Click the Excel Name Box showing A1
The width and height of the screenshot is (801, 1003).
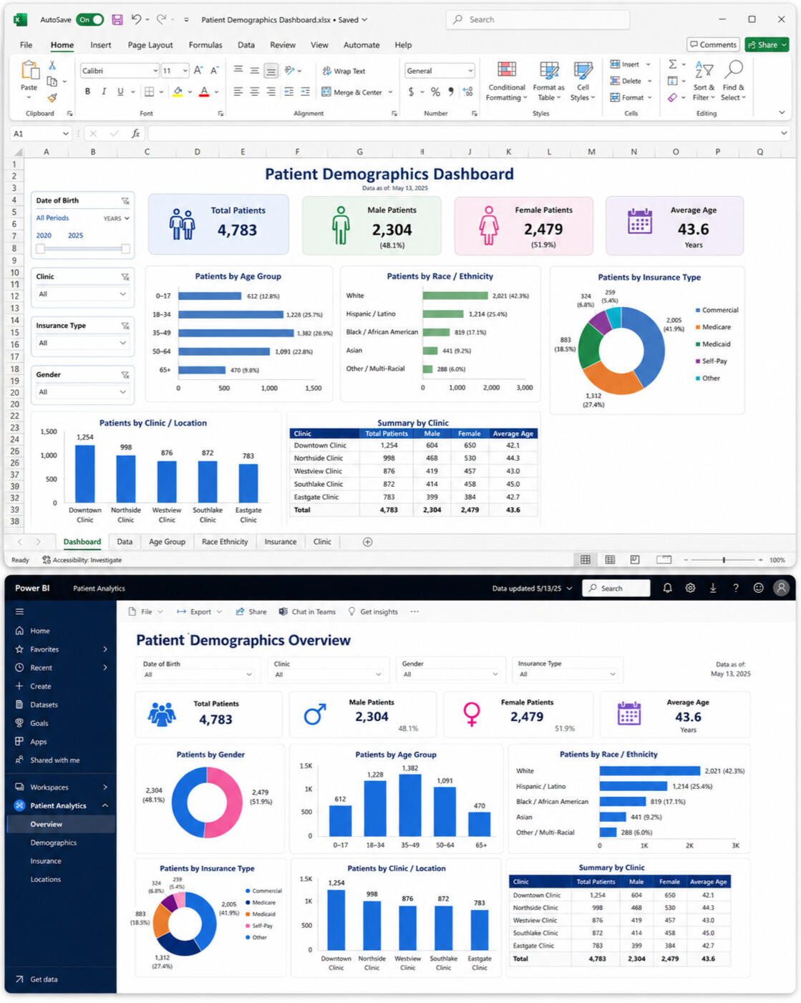(41, 133)
